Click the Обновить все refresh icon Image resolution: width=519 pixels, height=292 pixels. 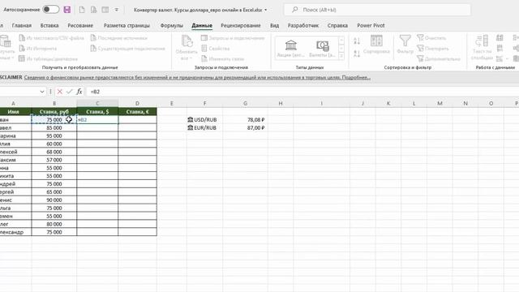click(x=187, y=41)
